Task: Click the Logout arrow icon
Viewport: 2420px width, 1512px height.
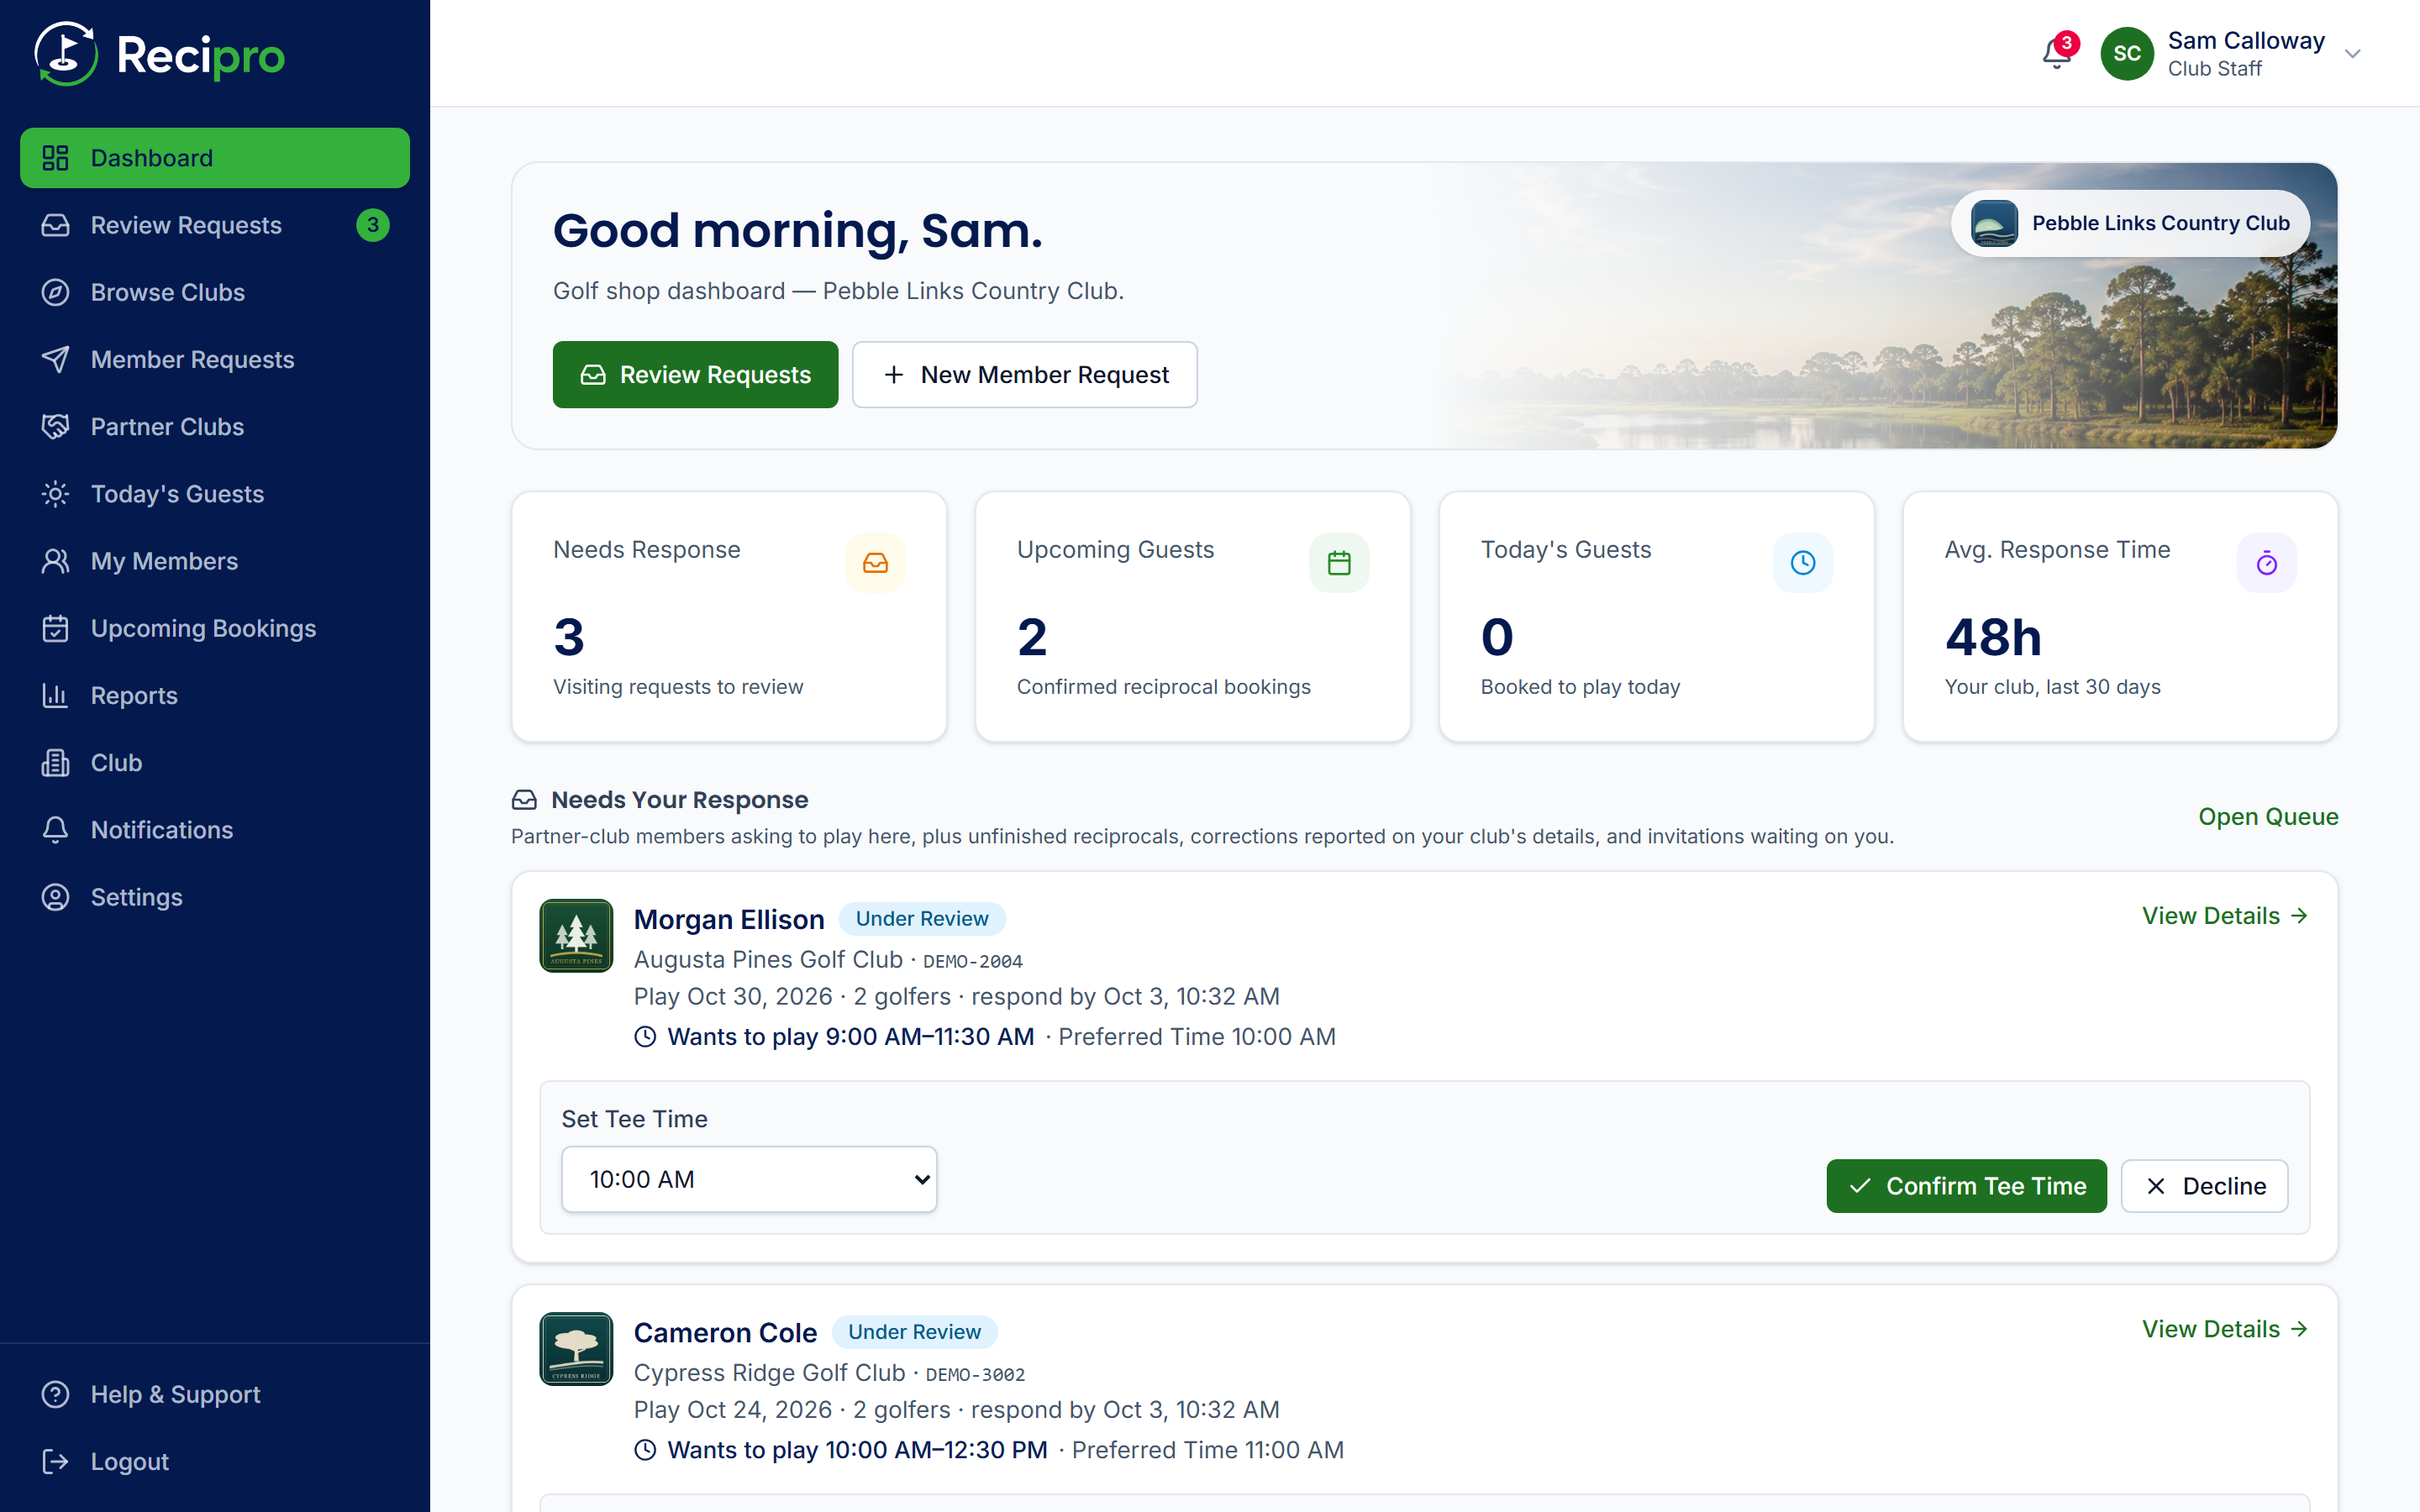Action: point(55,1461)
